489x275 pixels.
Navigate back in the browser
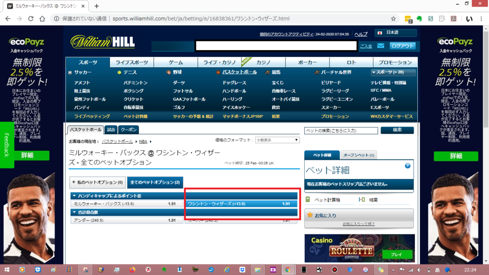(x=8, y=19)
